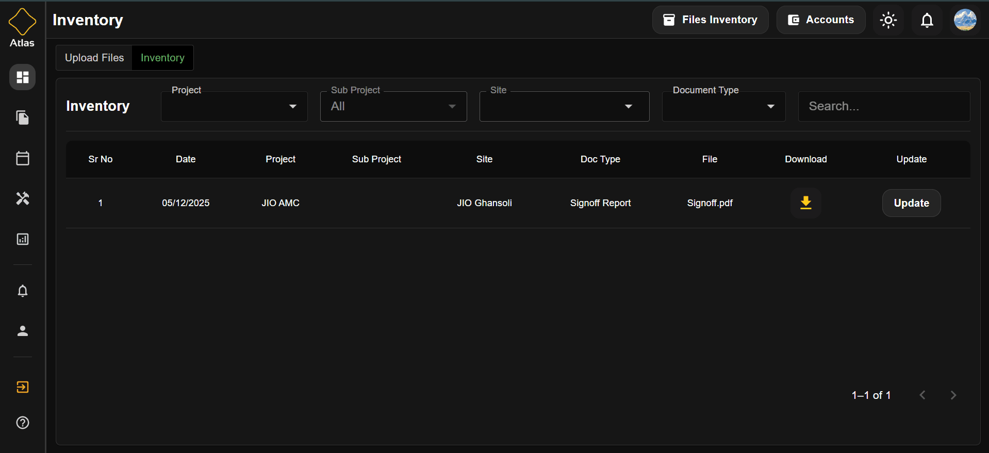Select the Inventory tab
The image size is (989, 453).
point(162,58)
